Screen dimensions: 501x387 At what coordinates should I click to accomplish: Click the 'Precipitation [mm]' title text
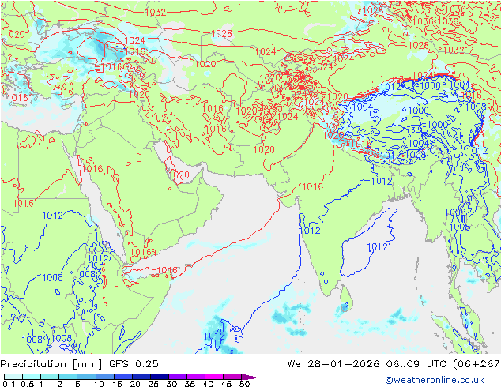point(51,364)
